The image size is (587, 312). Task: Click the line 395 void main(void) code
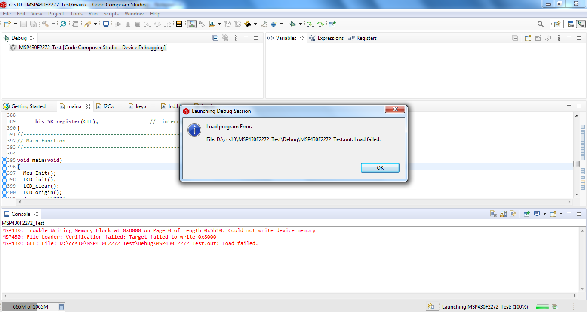[40, 160]
